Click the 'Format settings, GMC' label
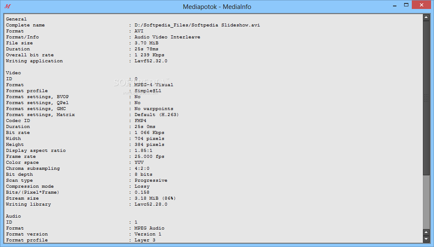Viewport: 434px width, 247px height. (36, 109)
